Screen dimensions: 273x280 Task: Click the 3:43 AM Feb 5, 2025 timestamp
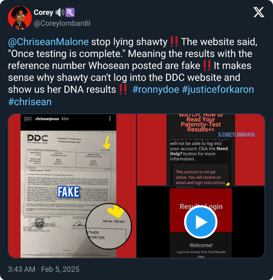point(44,269)
